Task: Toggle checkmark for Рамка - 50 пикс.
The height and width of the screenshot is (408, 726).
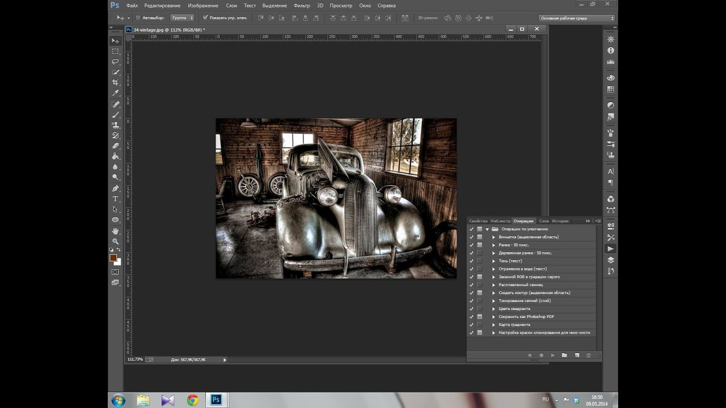Action: 471,245
